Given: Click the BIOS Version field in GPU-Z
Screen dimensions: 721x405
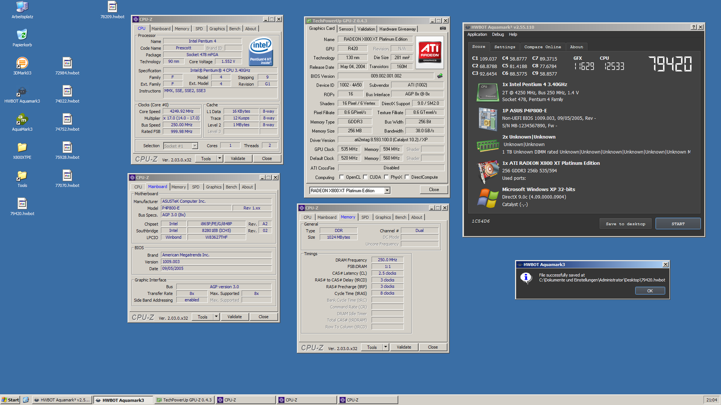Looking at the screenshot, I should (x=386, y=76).
